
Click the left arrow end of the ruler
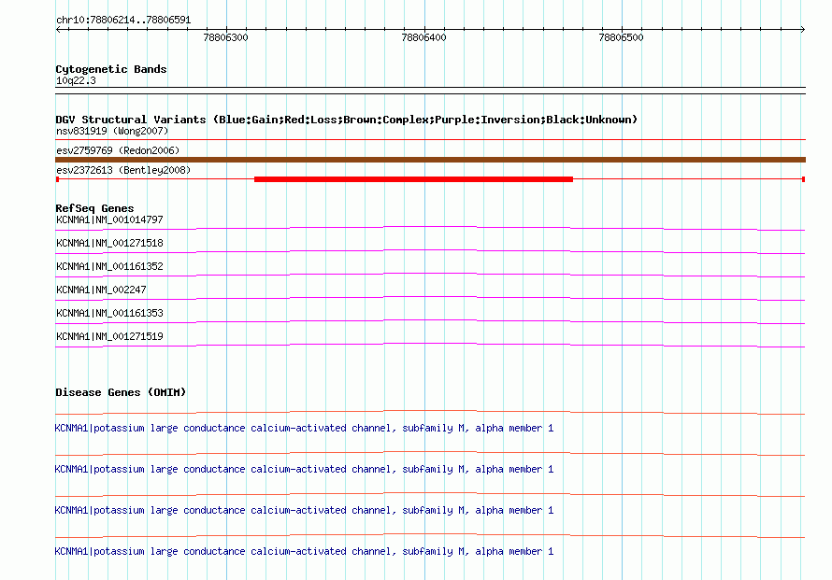pyautogui.click(x=58, y=30)
